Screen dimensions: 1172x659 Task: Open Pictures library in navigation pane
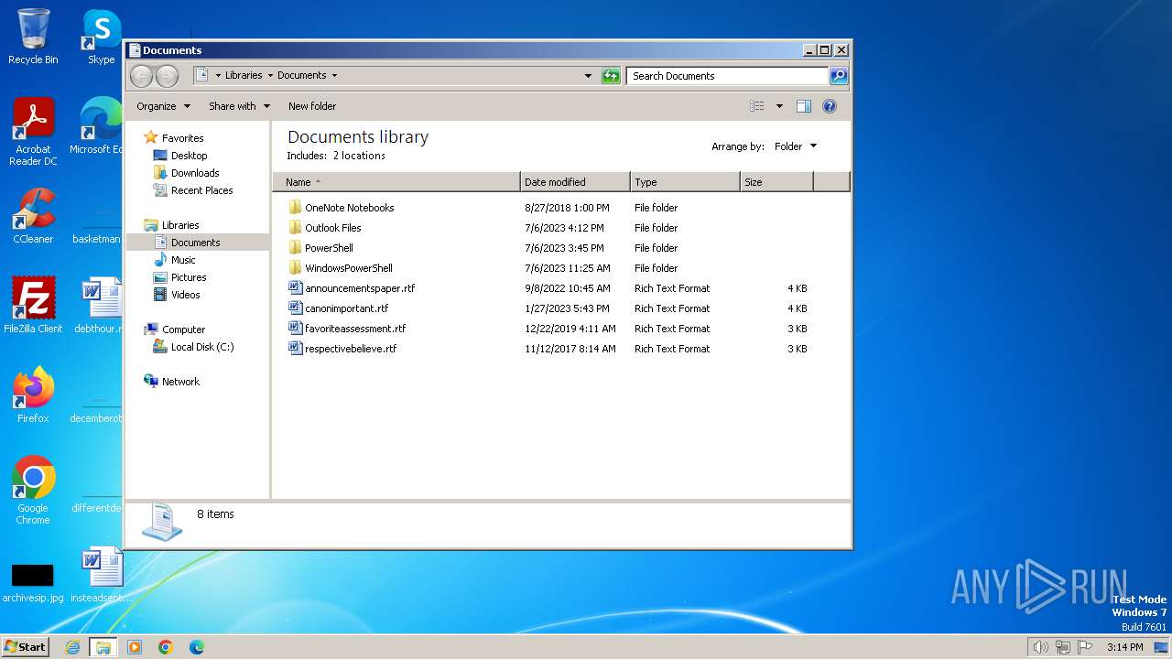coord(189,277)
